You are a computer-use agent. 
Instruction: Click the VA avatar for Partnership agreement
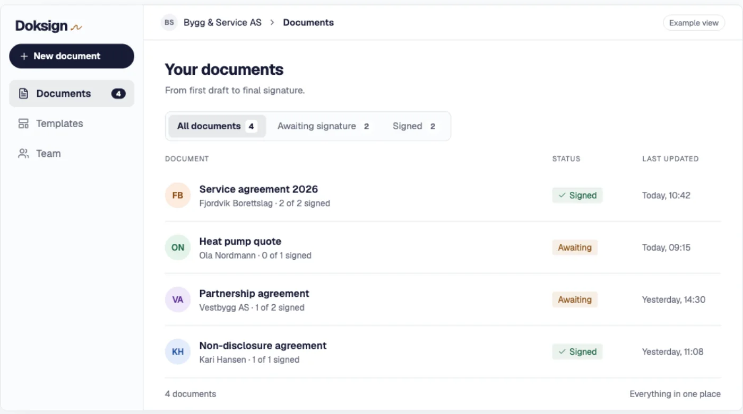(x=178, y=300)
